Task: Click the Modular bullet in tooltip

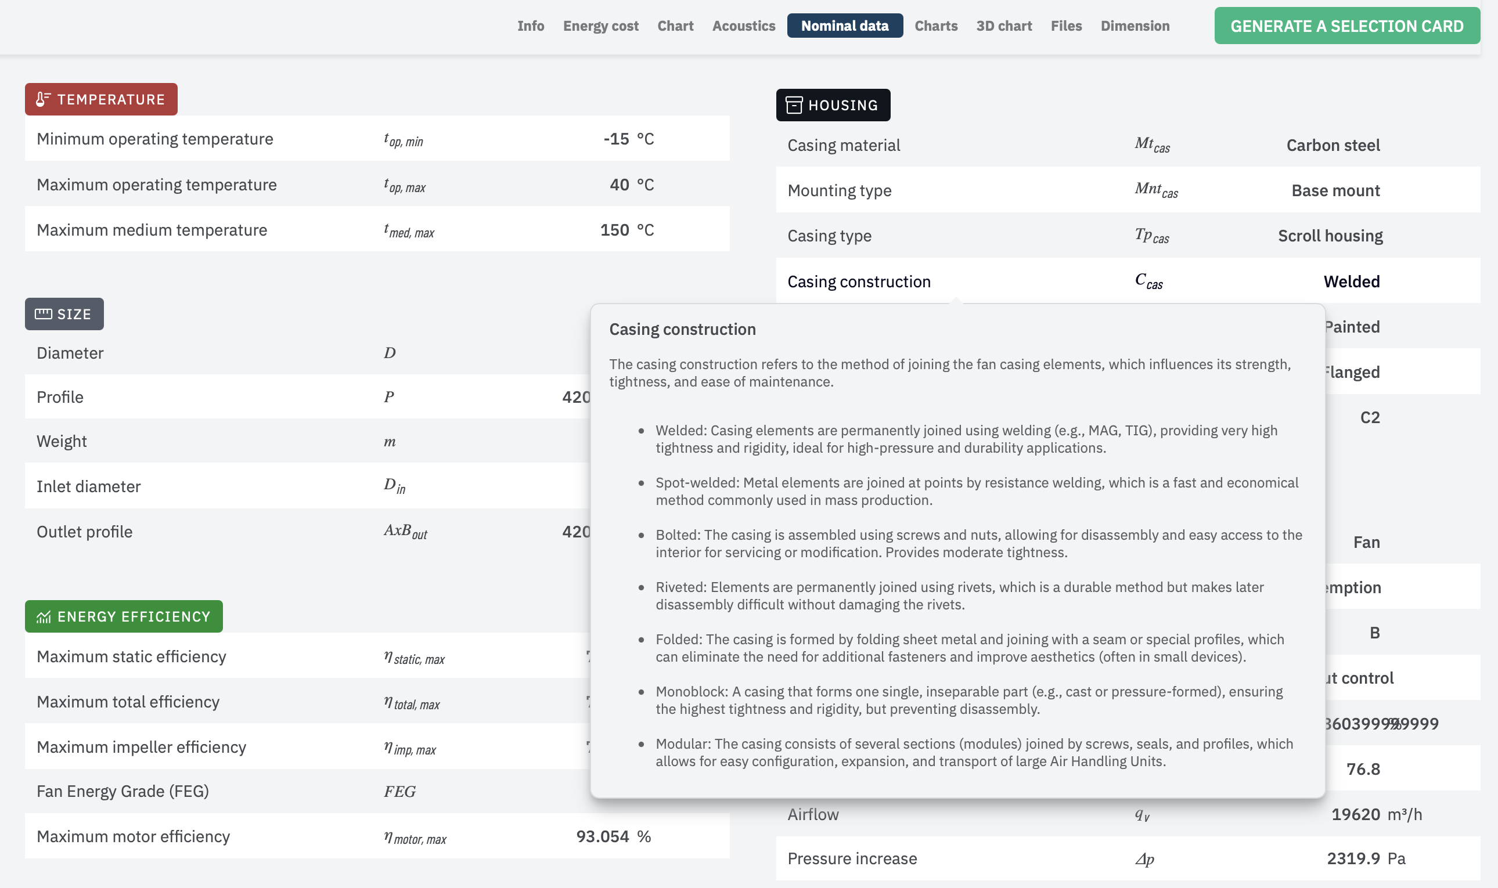Action: point(974,753)
